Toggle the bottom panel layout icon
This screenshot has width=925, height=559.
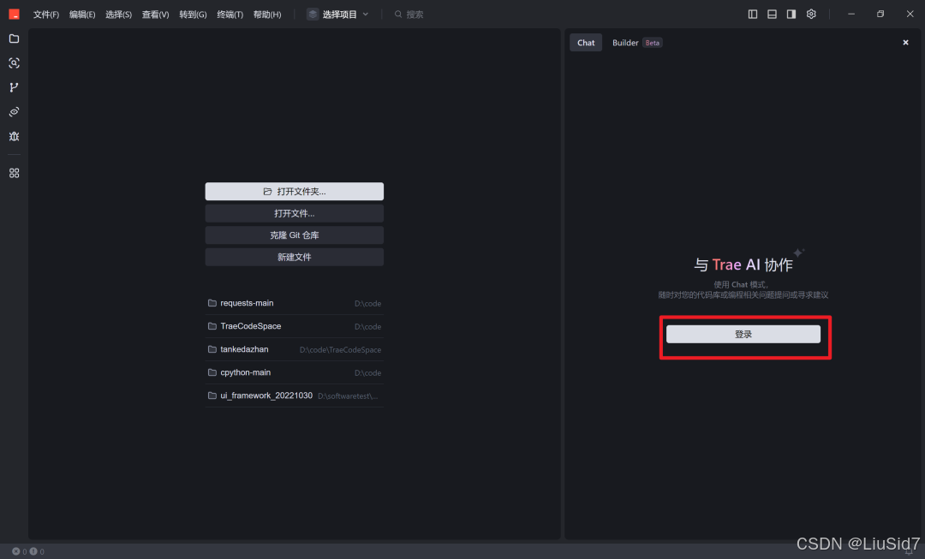(x=772, y=15)
